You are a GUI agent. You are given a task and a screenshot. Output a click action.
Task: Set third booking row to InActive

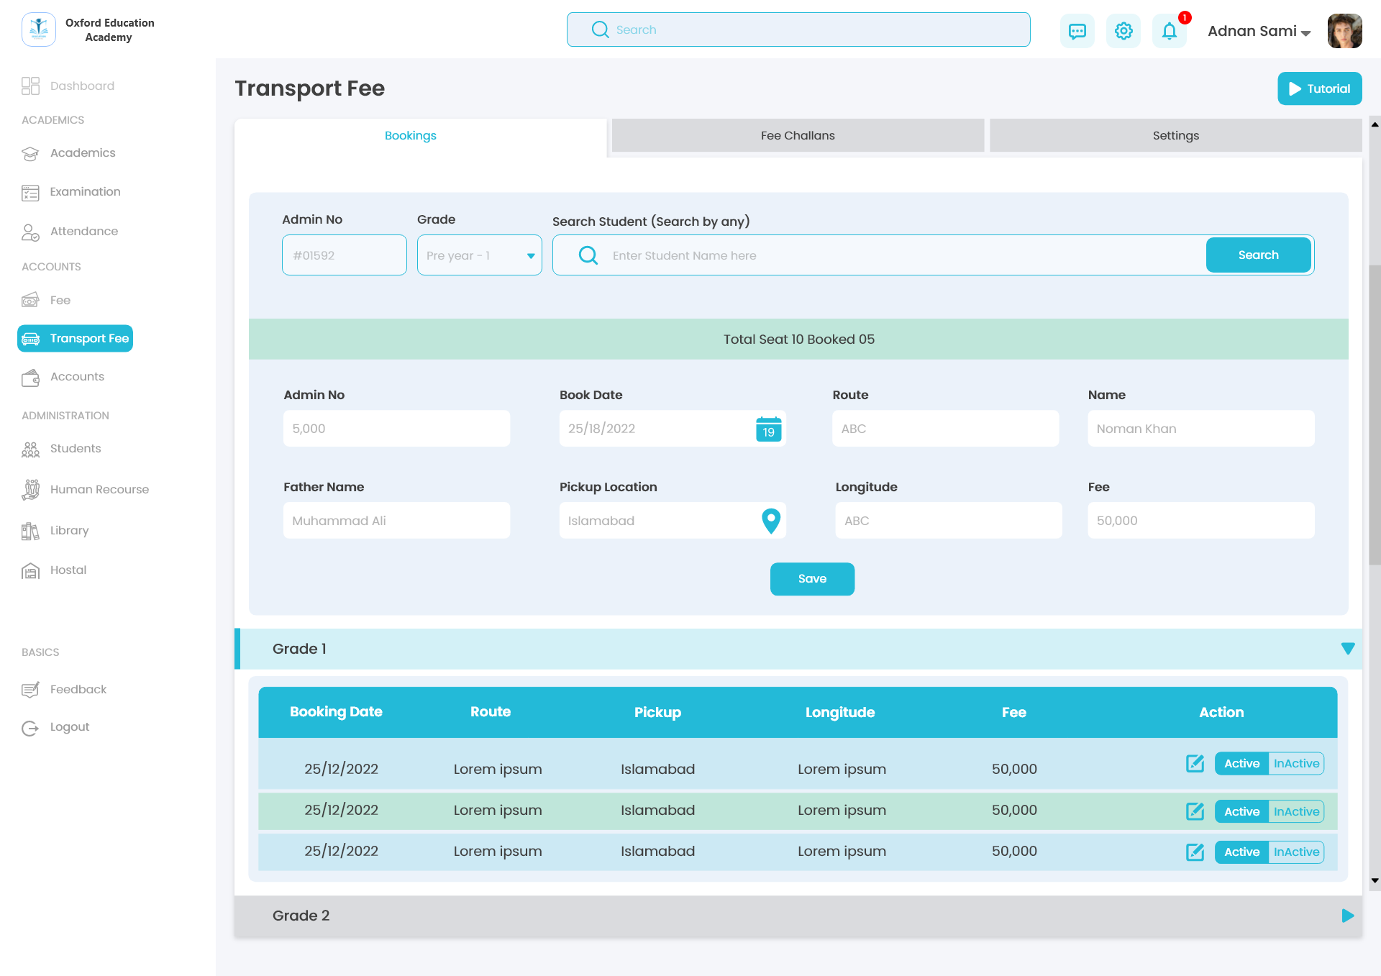point(1296,852)
